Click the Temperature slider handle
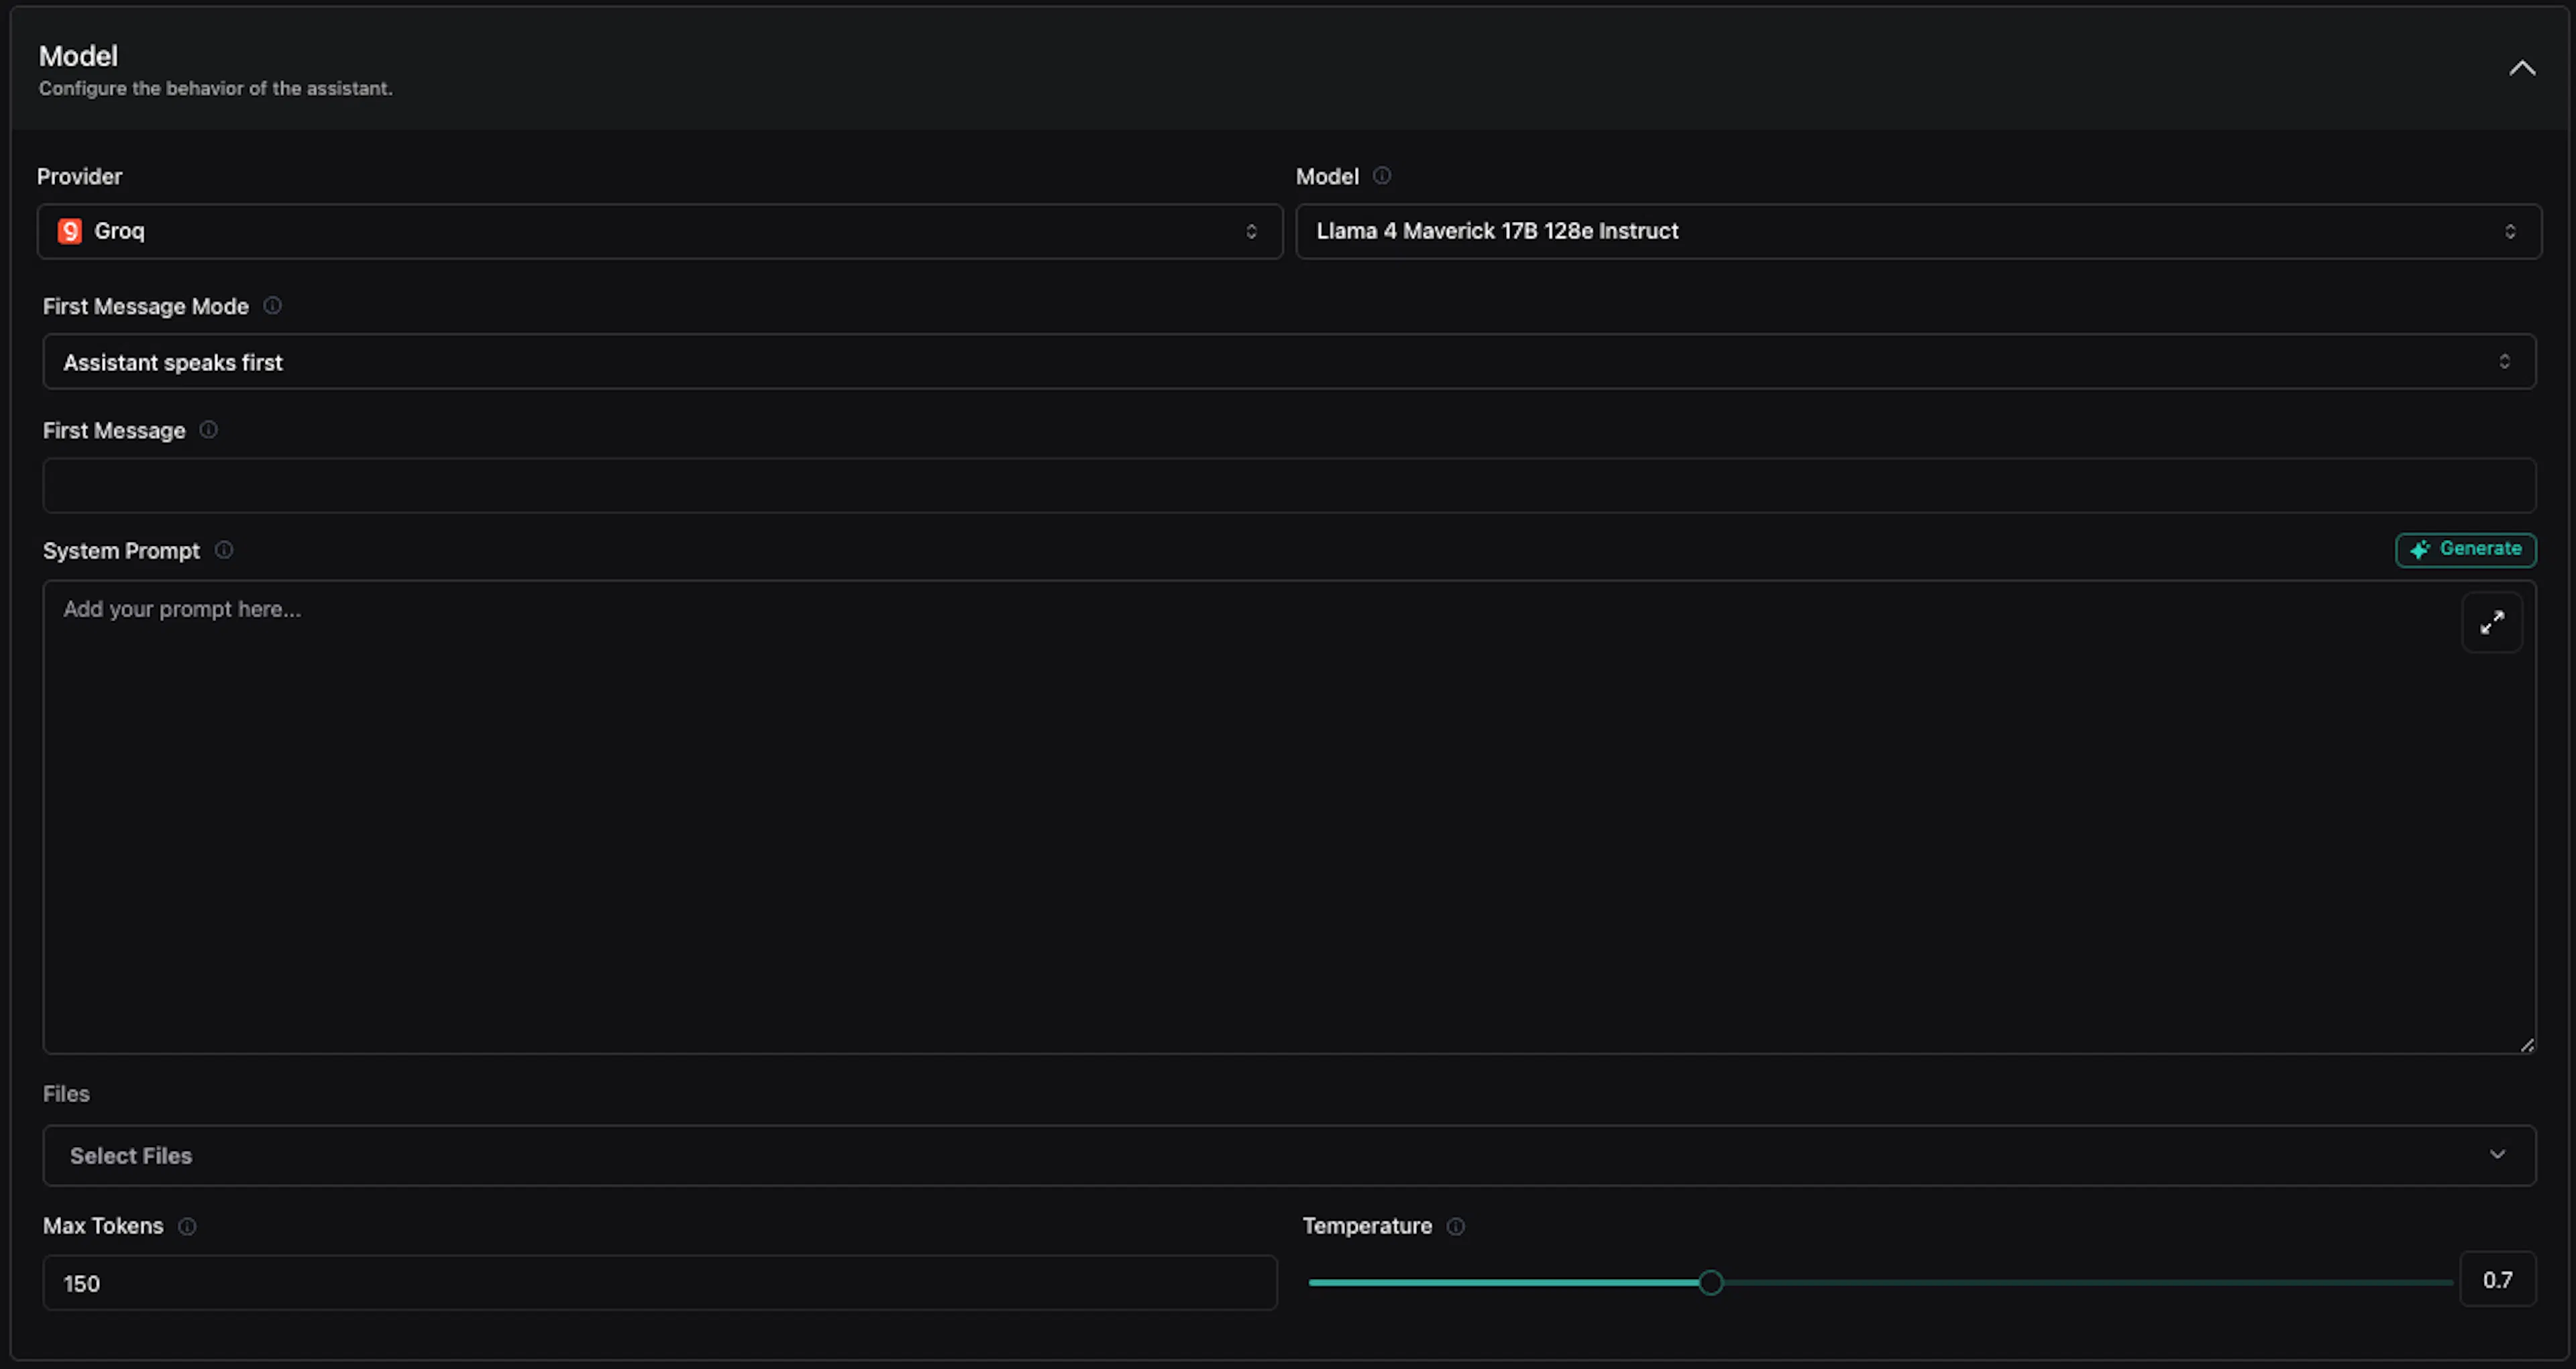2576x1369 pixels. 1711,1282
